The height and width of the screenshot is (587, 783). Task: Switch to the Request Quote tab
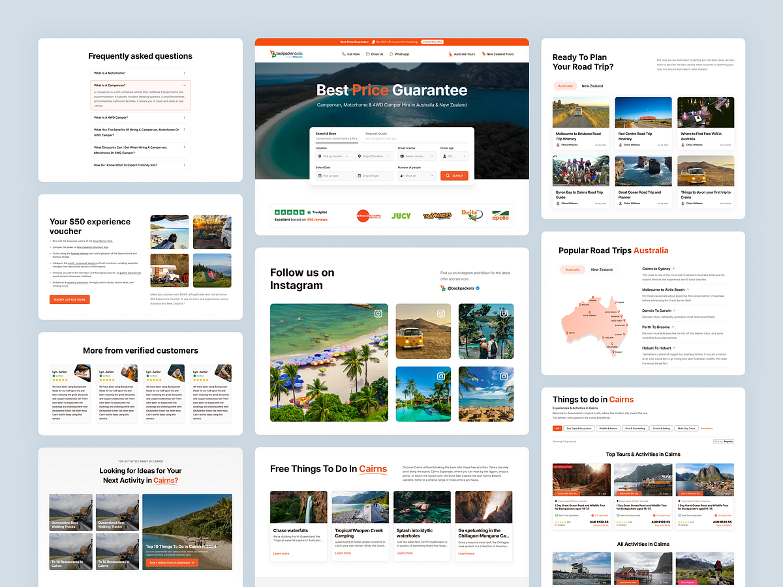[x=376, y=134]
